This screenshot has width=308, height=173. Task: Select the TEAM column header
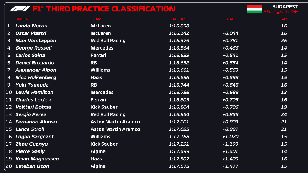(x=96, y=19)
